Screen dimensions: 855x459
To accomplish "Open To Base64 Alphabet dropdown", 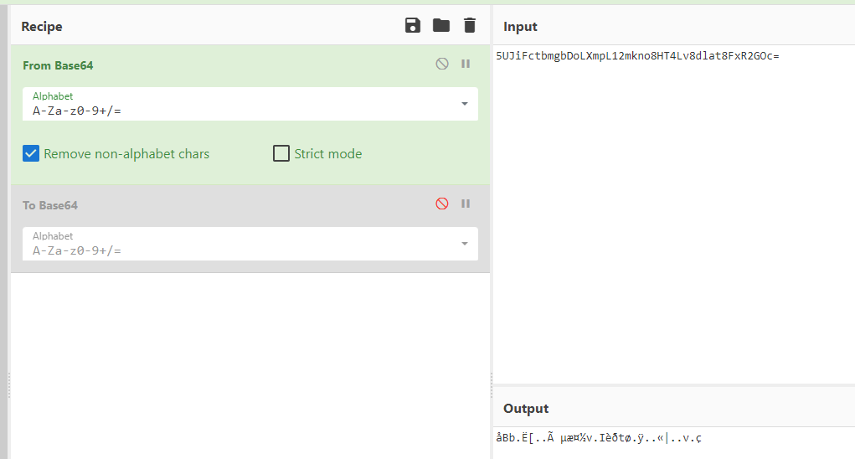I will coord(465,244).
